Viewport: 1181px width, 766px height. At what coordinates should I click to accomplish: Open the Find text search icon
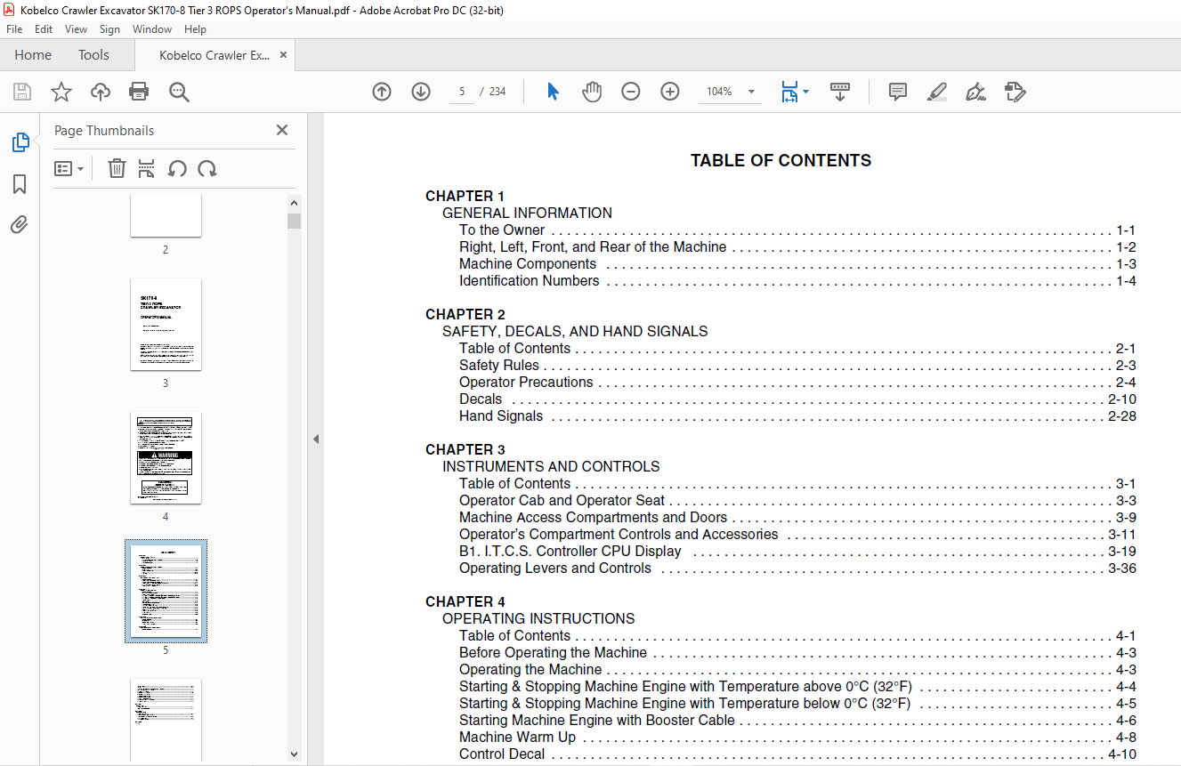point(179,92)
